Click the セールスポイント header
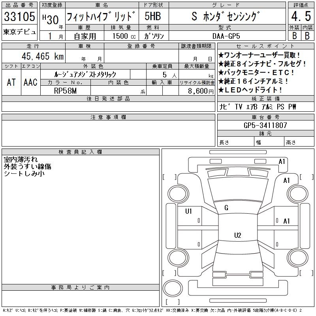316x316 pixels. (x=265, y=46)
